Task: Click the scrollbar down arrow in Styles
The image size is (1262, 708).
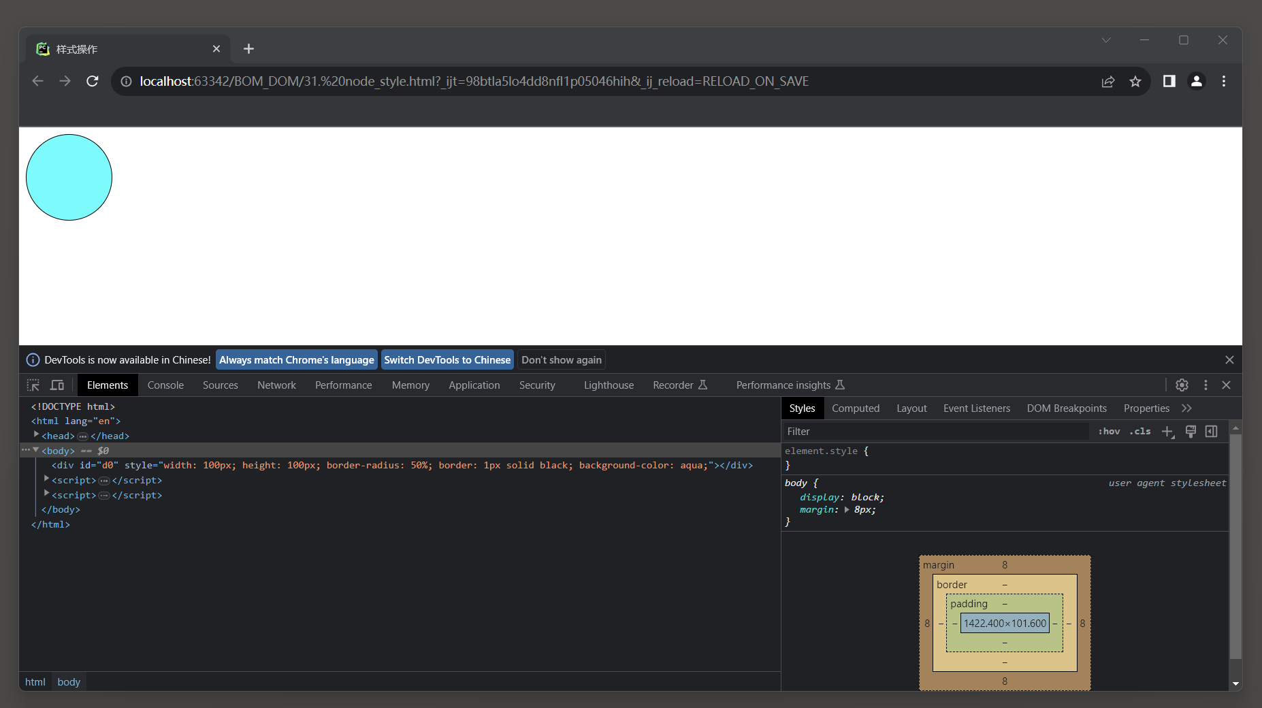Action: 1235,683
